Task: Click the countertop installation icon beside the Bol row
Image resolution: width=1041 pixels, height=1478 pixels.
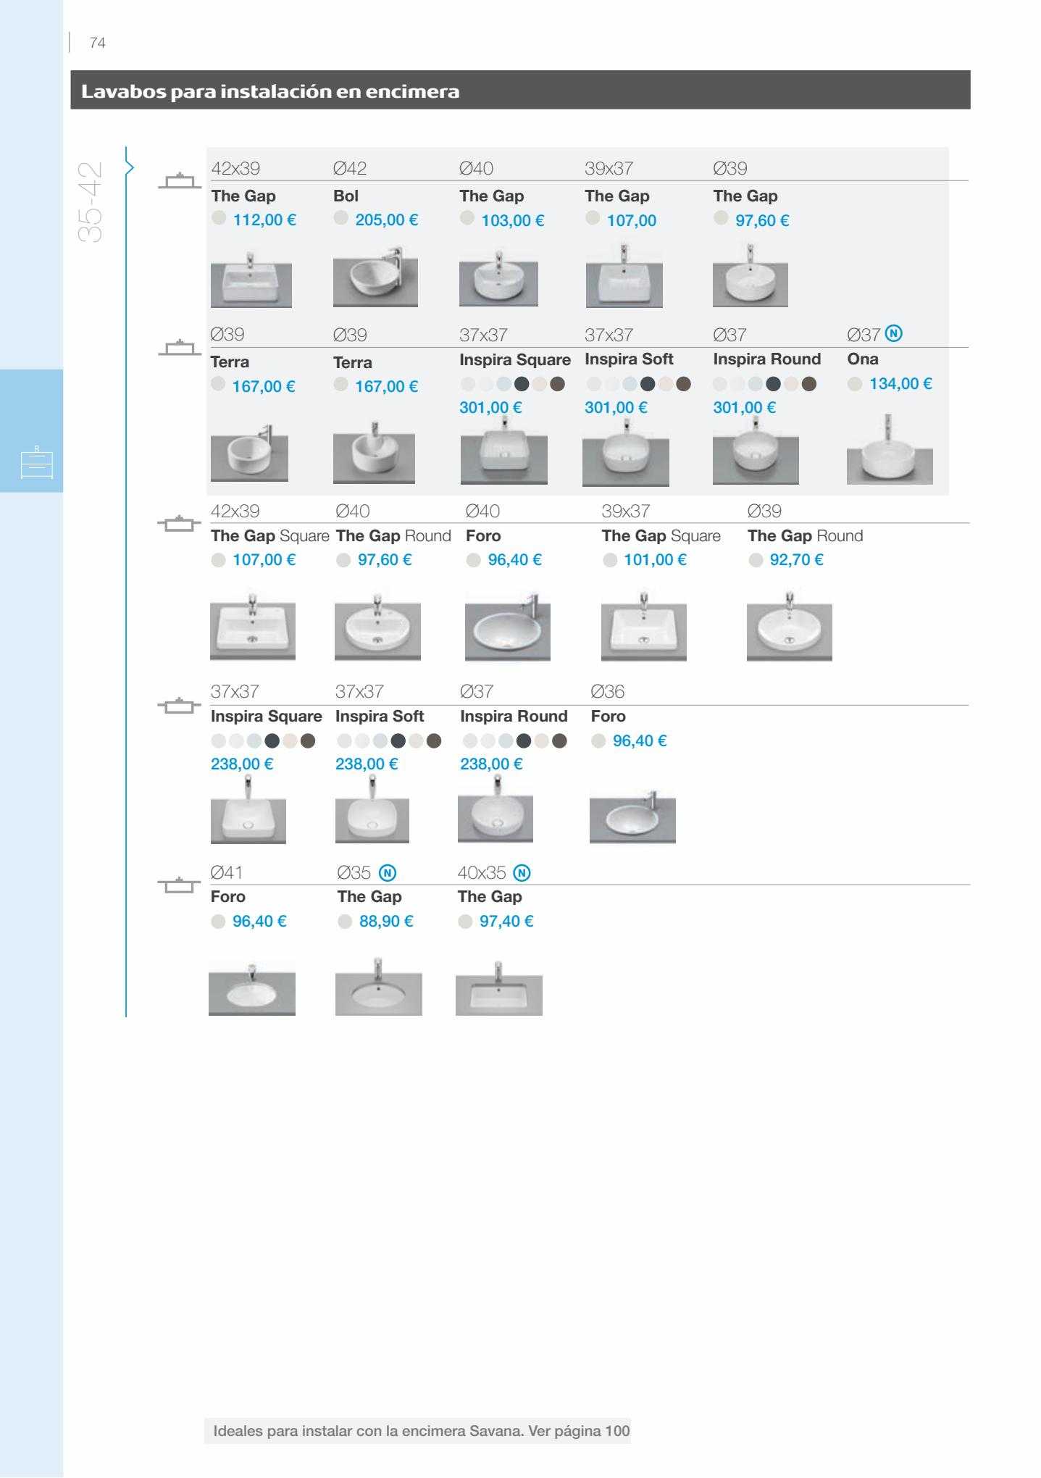Action: point(179,181)
